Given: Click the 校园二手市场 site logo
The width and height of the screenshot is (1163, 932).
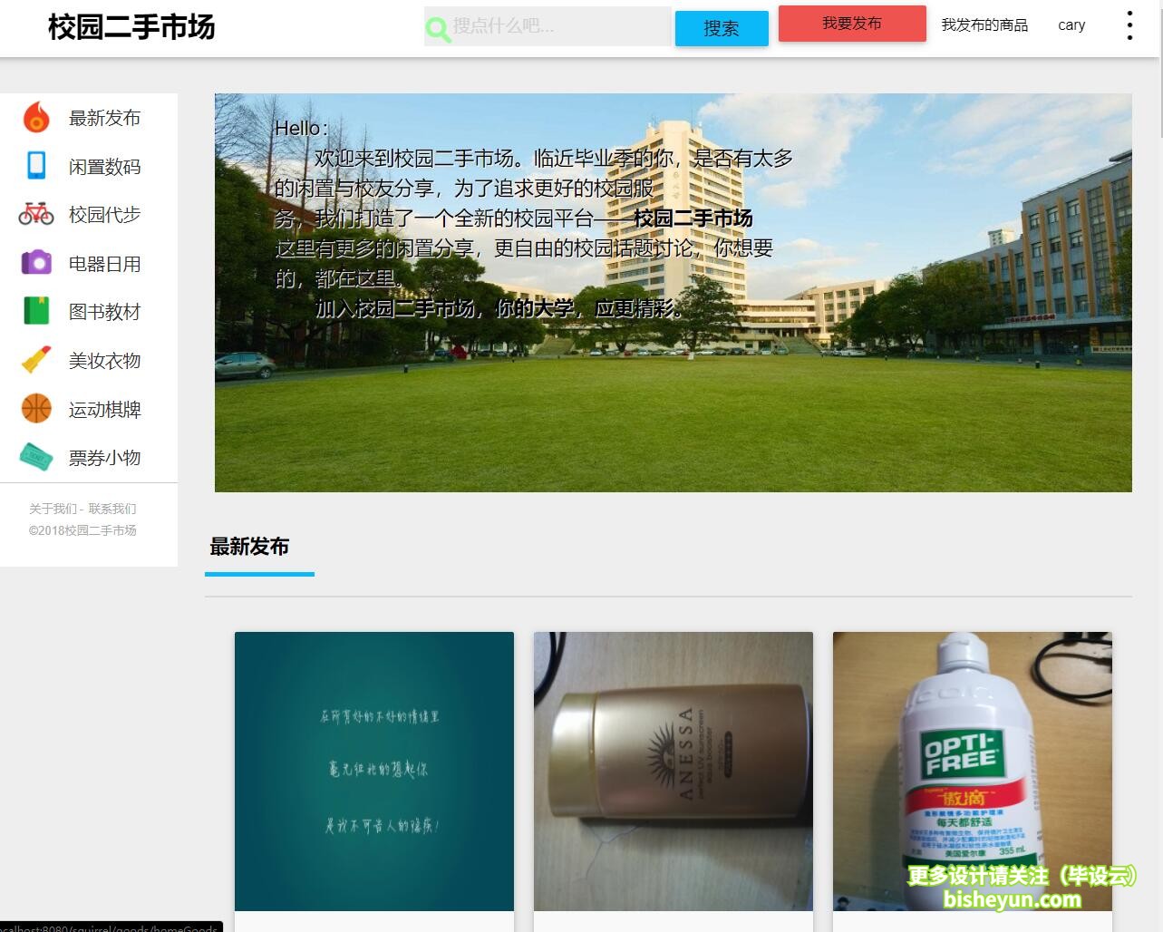Looking at the screenshot, I should [x=131, y=27].
